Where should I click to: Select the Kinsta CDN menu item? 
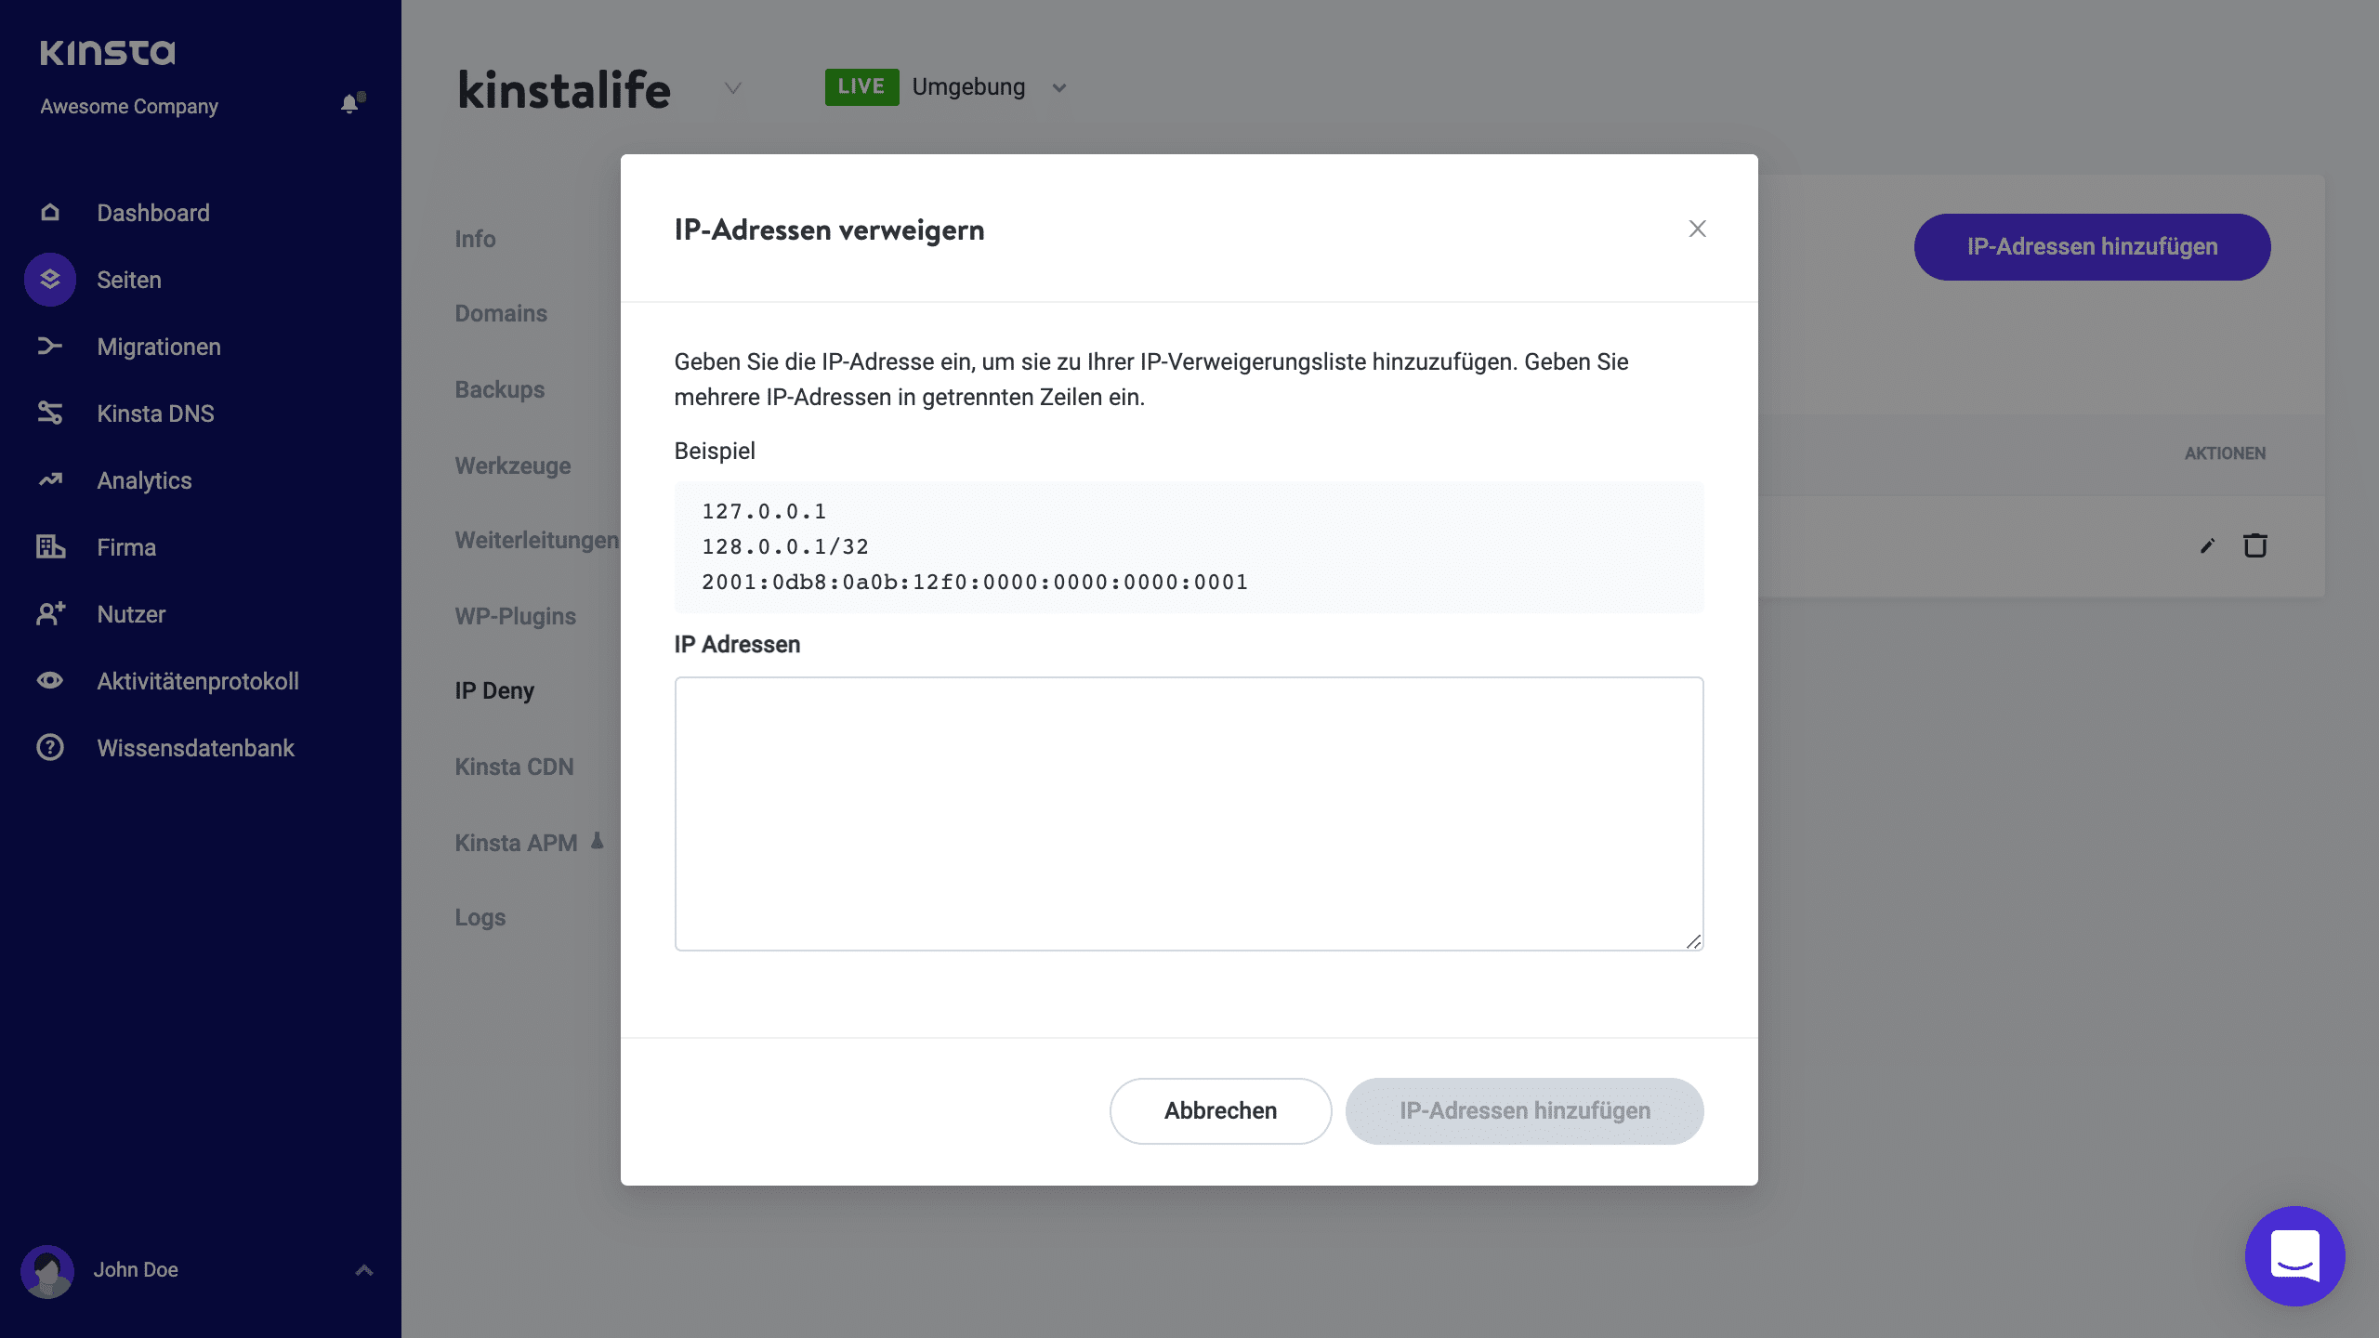click(x=515, y=767)
